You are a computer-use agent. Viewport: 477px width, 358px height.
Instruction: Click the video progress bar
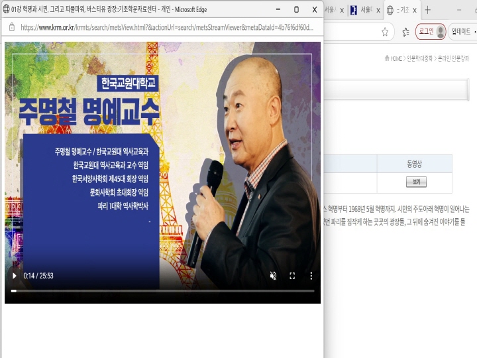pyautogui.click(x=162, y=290)
